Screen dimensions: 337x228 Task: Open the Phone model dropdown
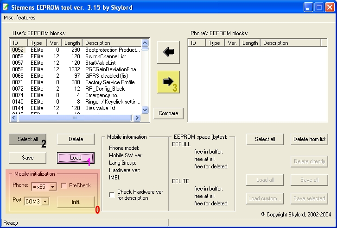[52, 187]
